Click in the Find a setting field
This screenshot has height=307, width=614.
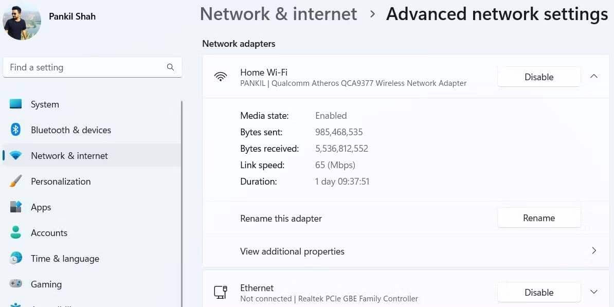tap(87, 67)
